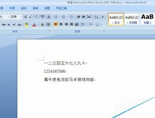This screenshot has width=155, height=118.
Task: Apply Distributed alignment
Action: click(77, 24)
